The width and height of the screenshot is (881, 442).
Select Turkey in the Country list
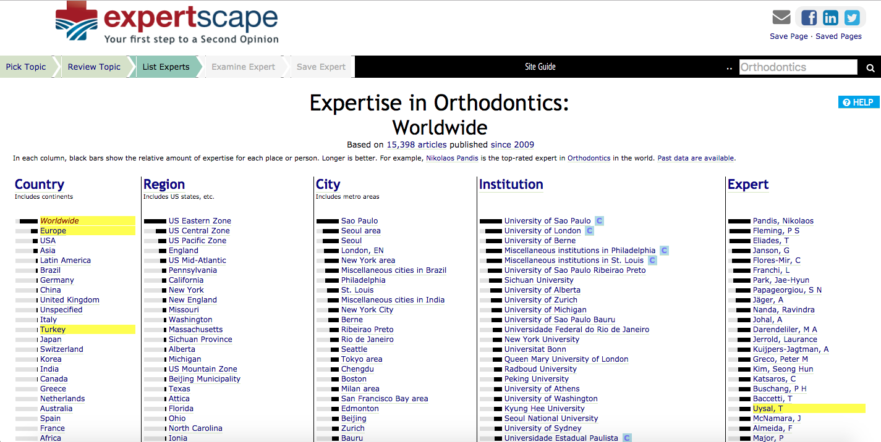click(x=53, y=330)
